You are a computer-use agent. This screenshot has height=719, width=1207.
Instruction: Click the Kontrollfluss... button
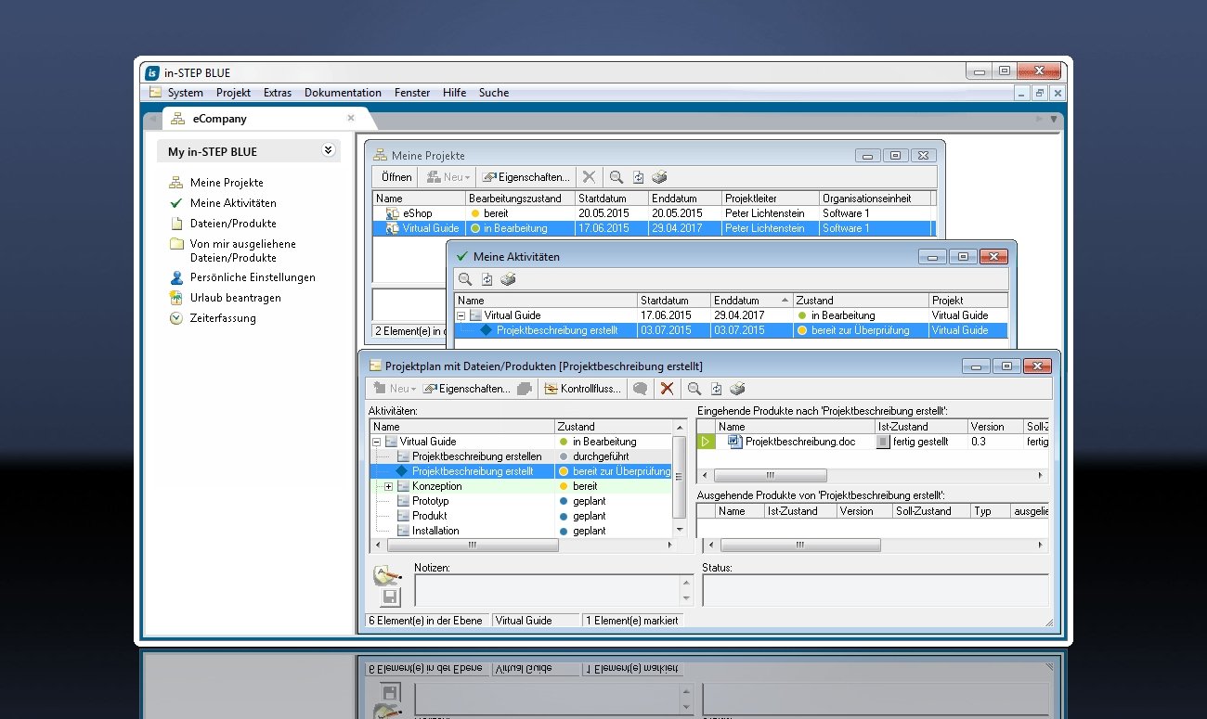(583, 389)
